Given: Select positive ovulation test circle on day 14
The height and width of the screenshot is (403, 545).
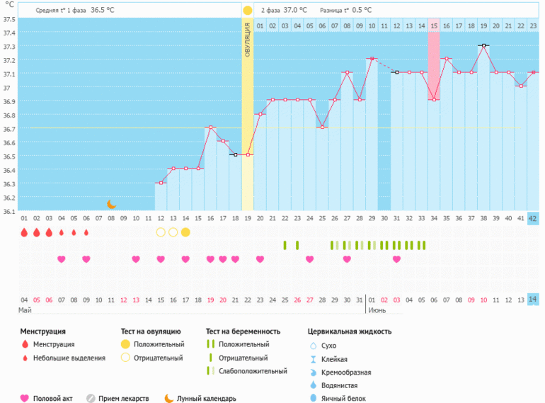Looking at the screenshot, I should pos(185,232).
